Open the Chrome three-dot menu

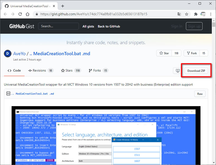point(211,14)
